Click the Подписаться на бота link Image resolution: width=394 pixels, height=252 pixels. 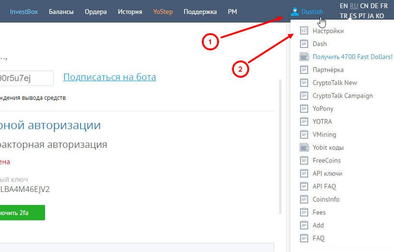click(x=109, y=77)
